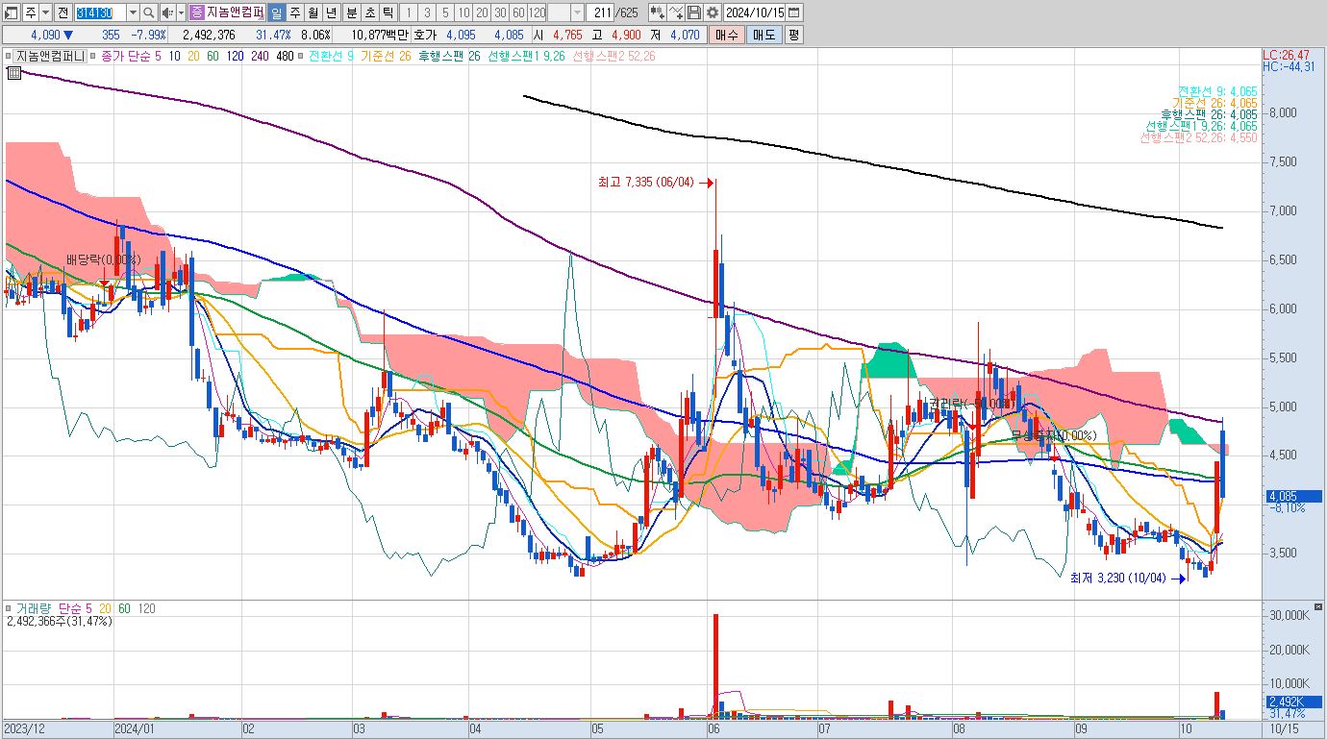Screen dimensions: 1327x739
Task: Click the speaker sound icon
Action: (167, 12)
